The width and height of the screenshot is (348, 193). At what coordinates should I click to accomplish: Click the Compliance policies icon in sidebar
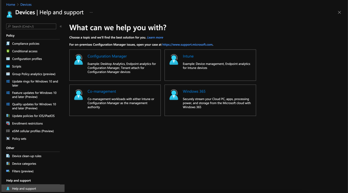pyautogui.click(x=8, y=43)
